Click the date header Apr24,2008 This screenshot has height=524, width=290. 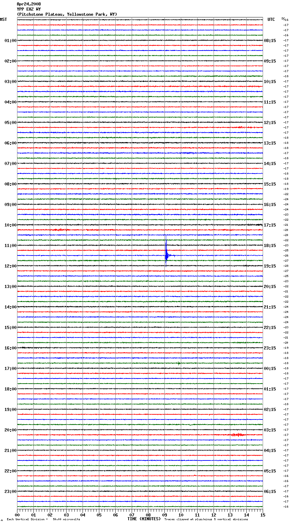pyautogui.click(x=29, y=4)
